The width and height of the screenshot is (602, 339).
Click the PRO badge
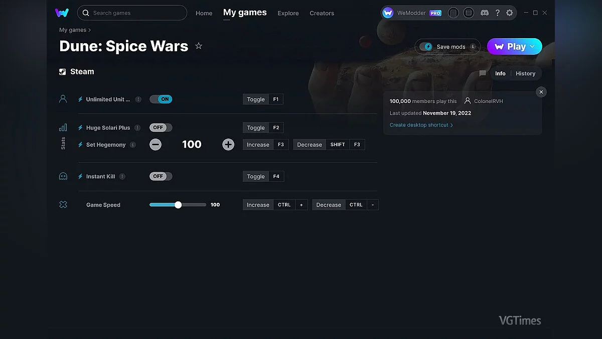[x=435, y=14]
